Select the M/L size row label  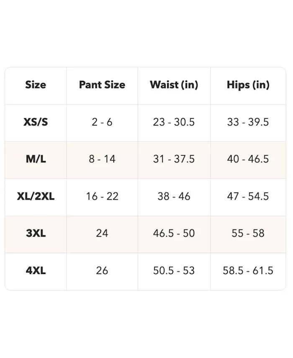(x=36, y=159)
